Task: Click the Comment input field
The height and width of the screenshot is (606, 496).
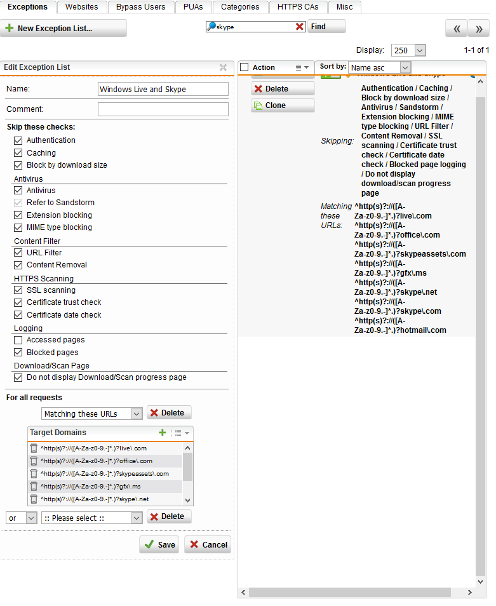Action: pyautogui.click(x=163, y=109)
